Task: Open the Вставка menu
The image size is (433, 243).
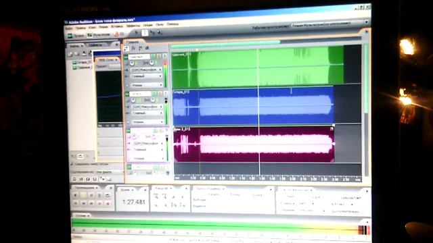Action: tap(117, 26)
